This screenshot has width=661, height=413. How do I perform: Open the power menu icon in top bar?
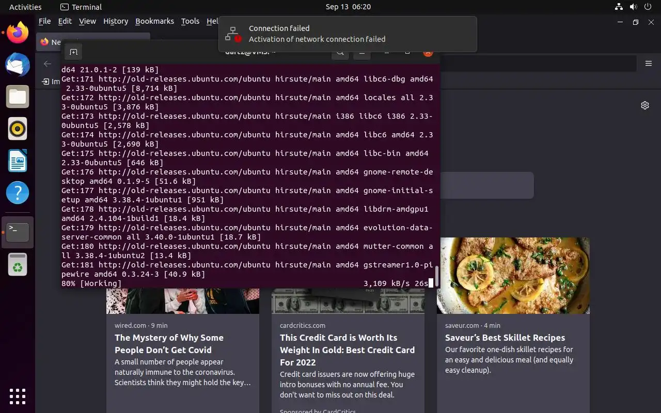[x=648, y=7]
